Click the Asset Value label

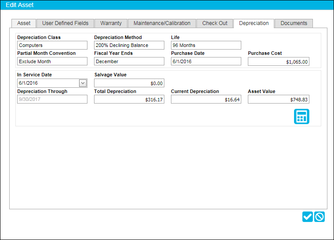261,91
